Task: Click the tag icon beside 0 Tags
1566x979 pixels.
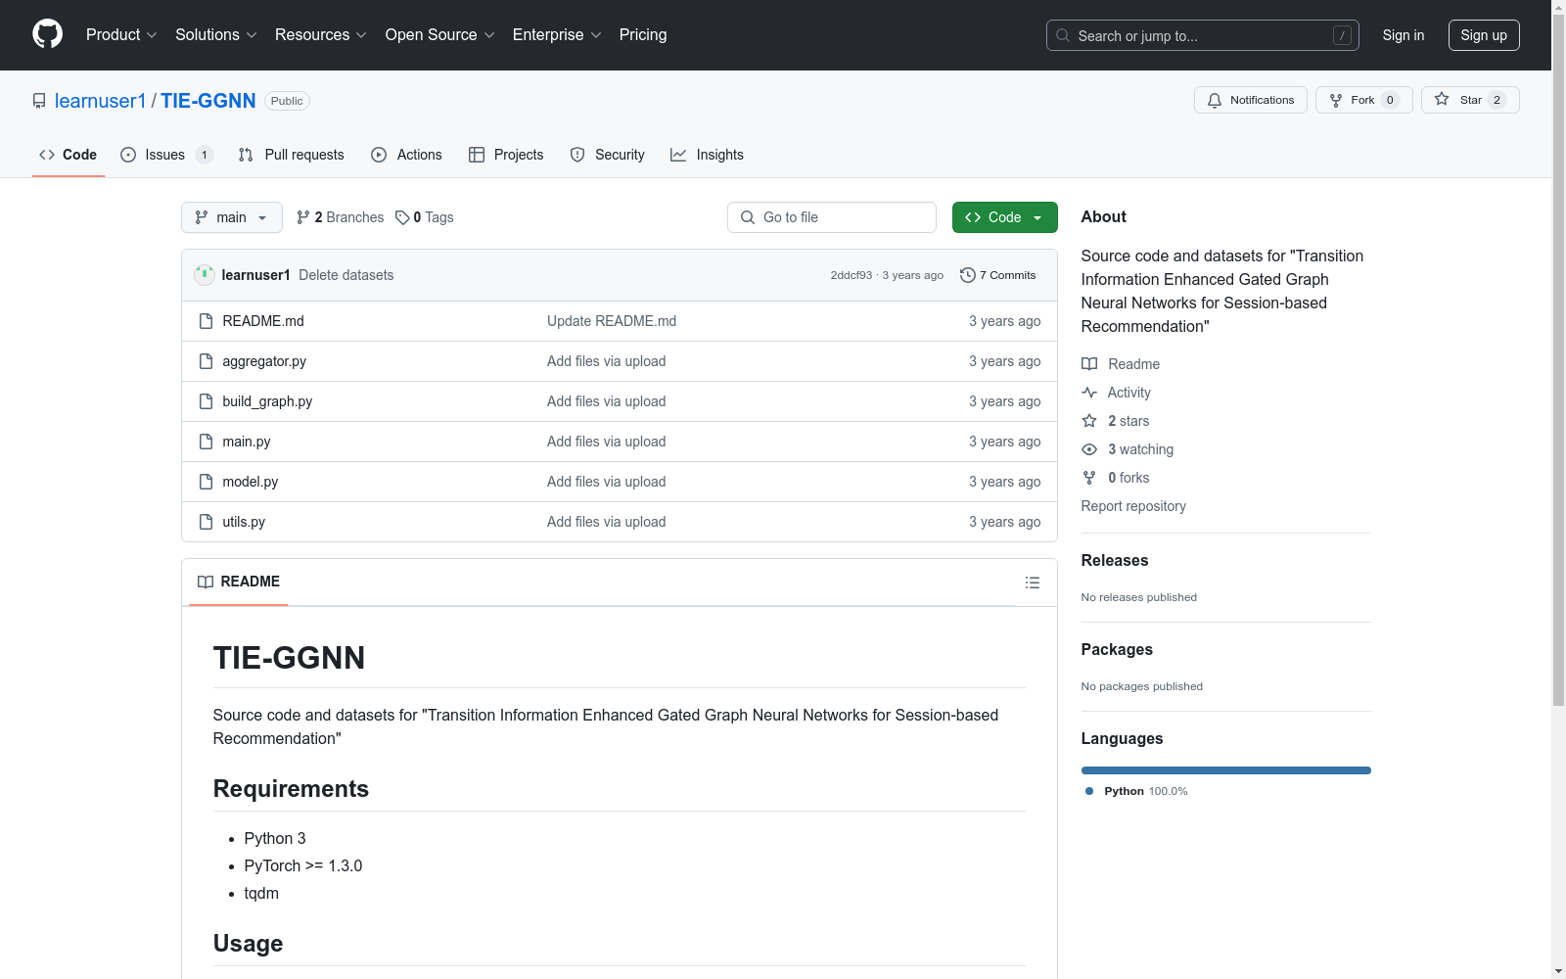Action: (402, 217)
